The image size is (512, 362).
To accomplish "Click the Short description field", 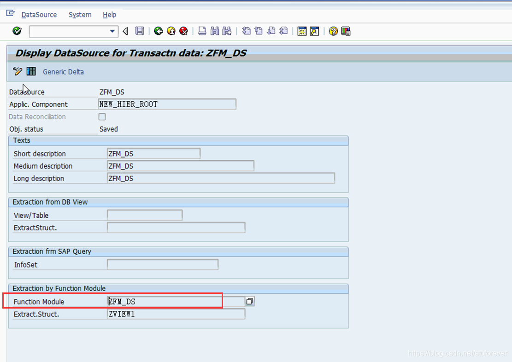I will click(153, 153).
